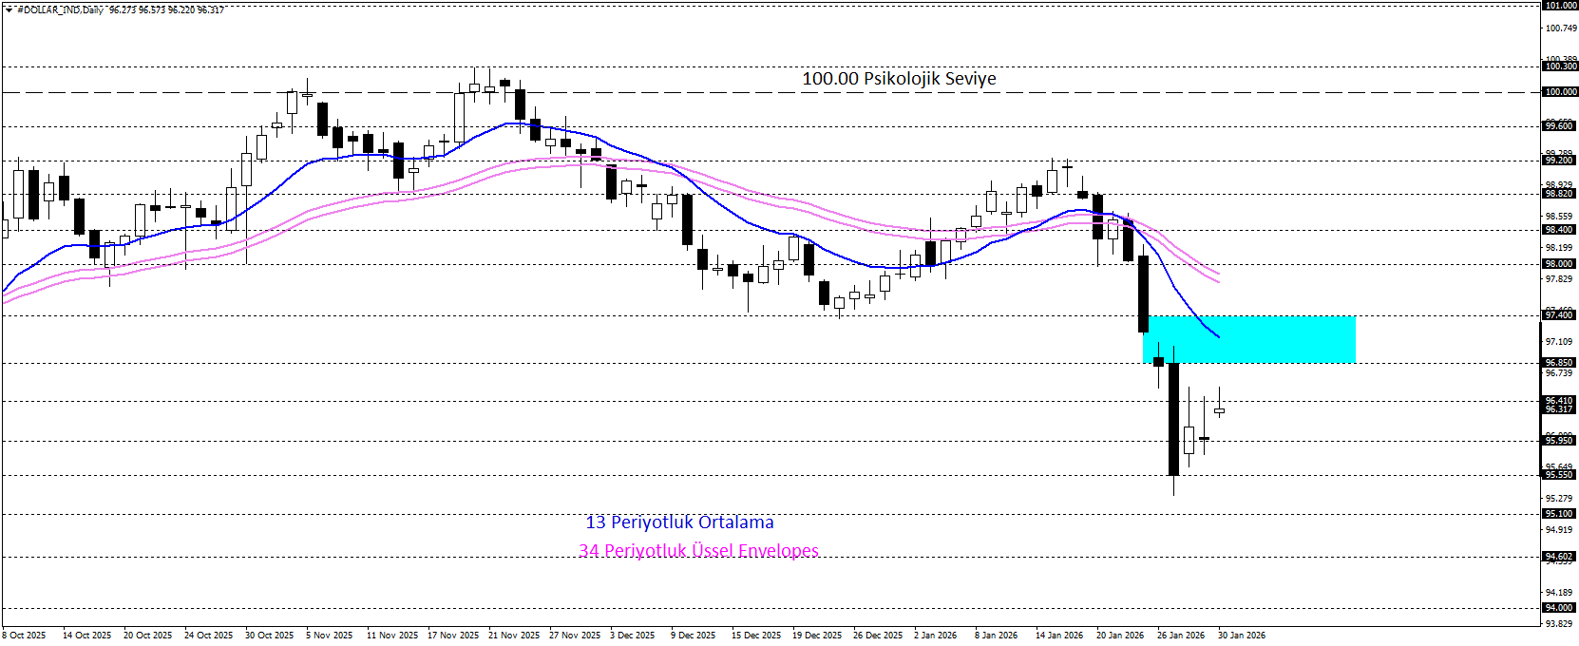This screenshot has width=1579, height=646.
Task: Select the '100.00 Psikolojik Seviye' text label
Action: click(899, 79)
